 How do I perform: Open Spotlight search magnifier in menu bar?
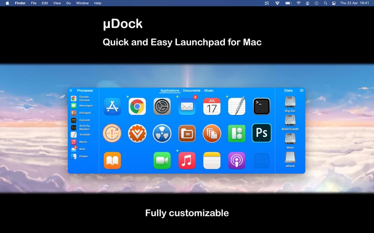click(x=325, y=3)
